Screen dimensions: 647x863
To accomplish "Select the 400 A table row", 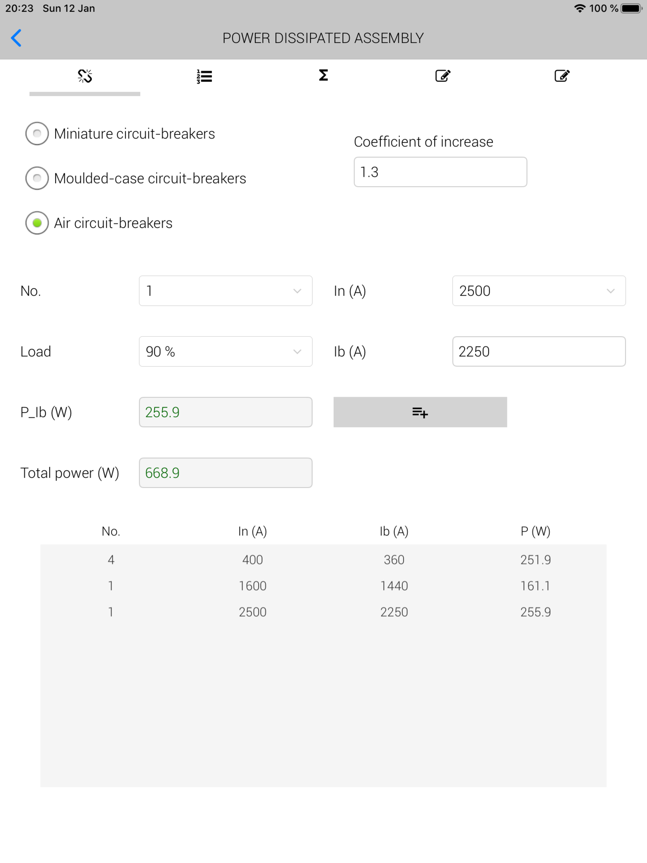I will click(x=323, y=560).
